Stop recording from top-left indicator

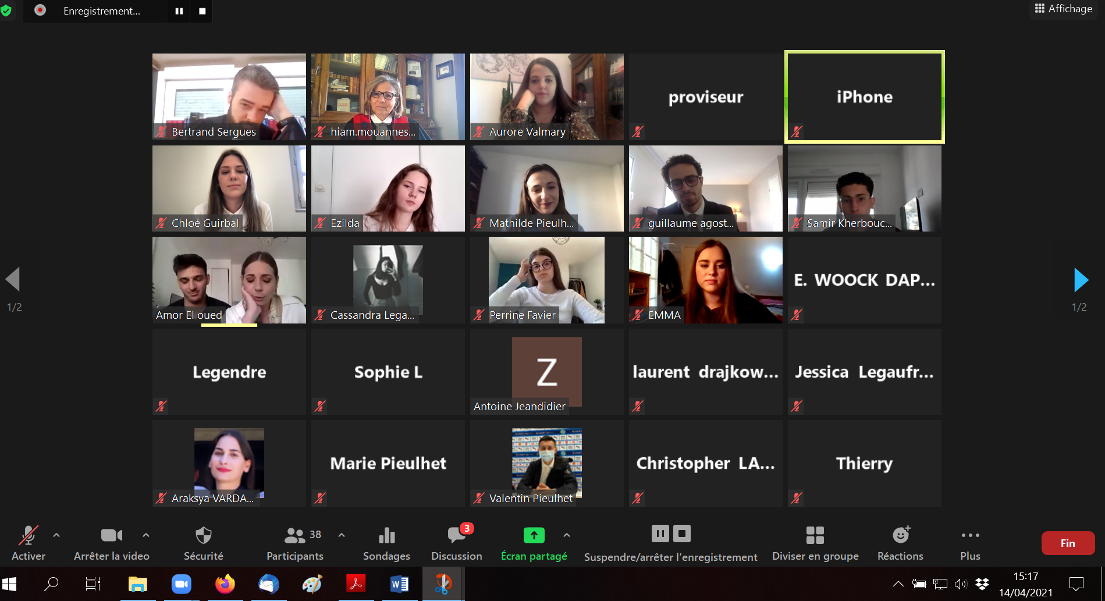202,11
